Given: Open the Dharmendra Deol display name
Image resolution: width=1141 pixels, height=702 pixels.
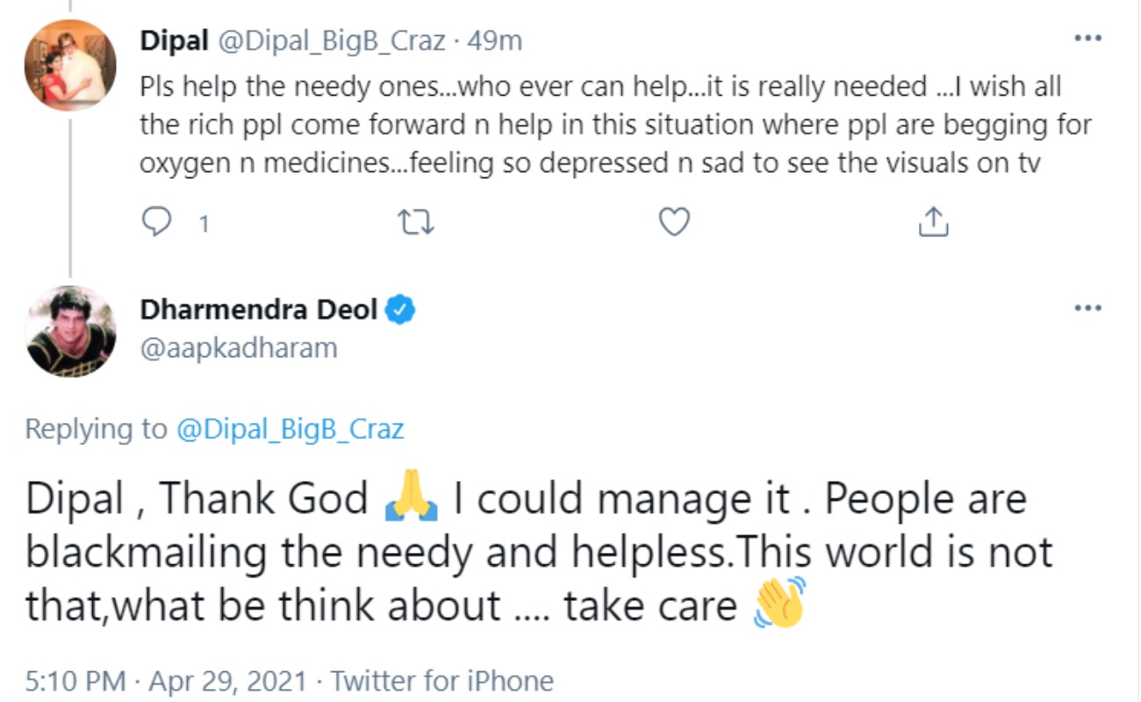Looking at the screenshot, I should point(259,310).
